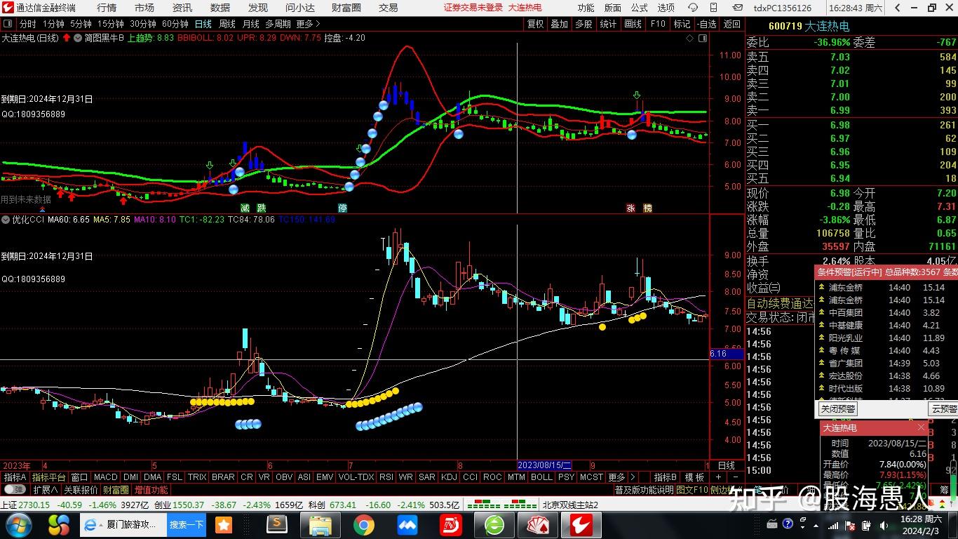Switch sub-chart indicator to MACD

105,477
